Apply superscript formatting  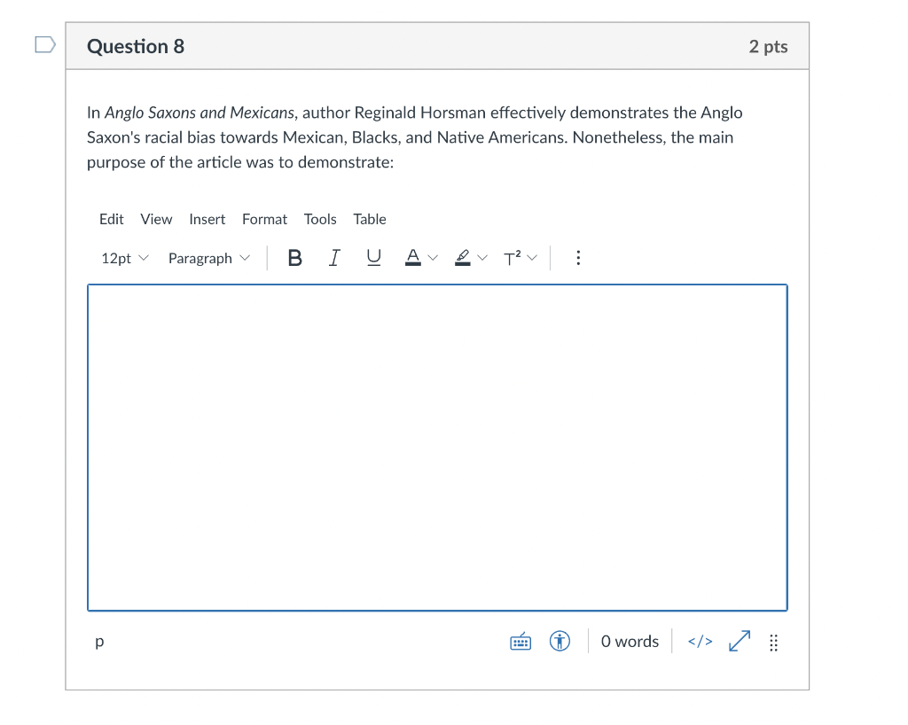click(x=512, y=258)
